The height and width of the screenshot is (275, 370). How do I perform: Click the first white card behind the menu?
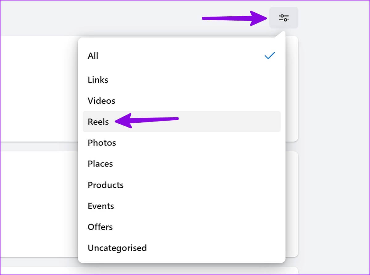tap(39, 89)
